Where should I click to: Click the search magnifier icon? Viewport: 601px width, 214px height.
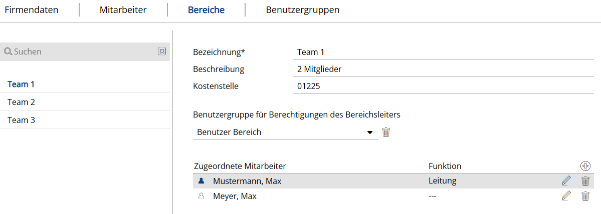click(x=8, y=51)
